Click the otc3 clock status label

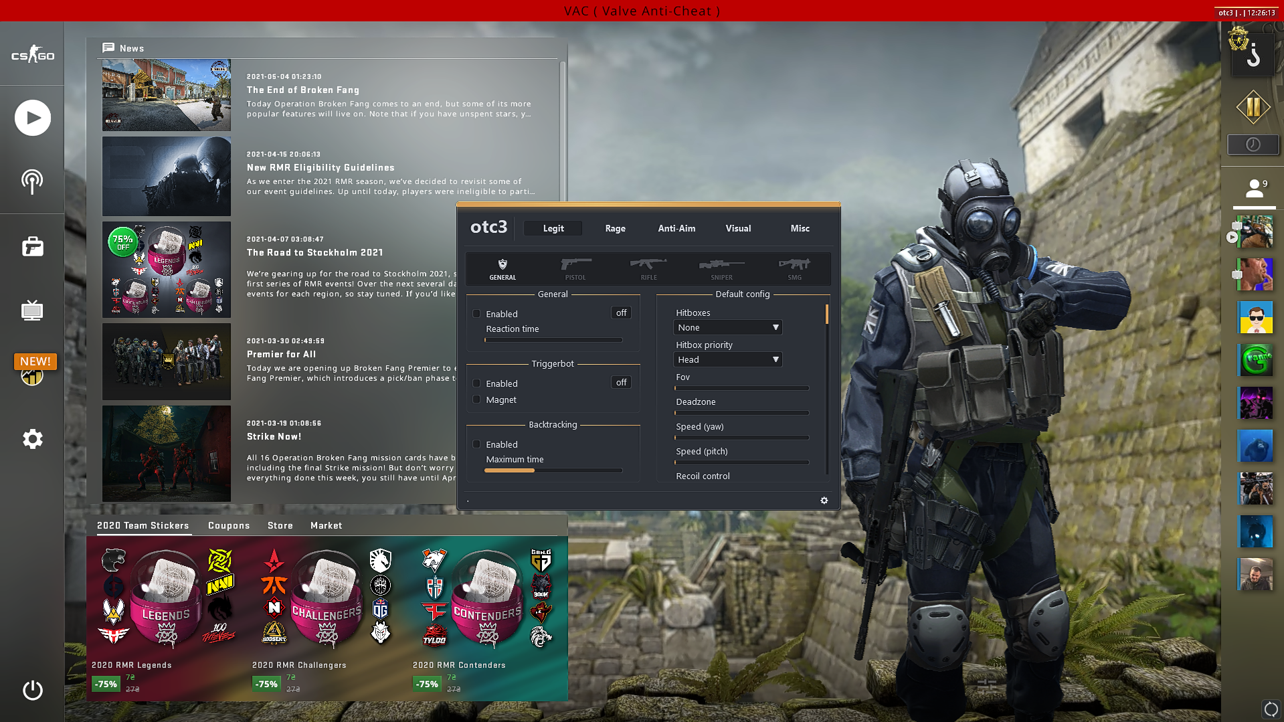pyautogui.click(x=1247, y=13)
